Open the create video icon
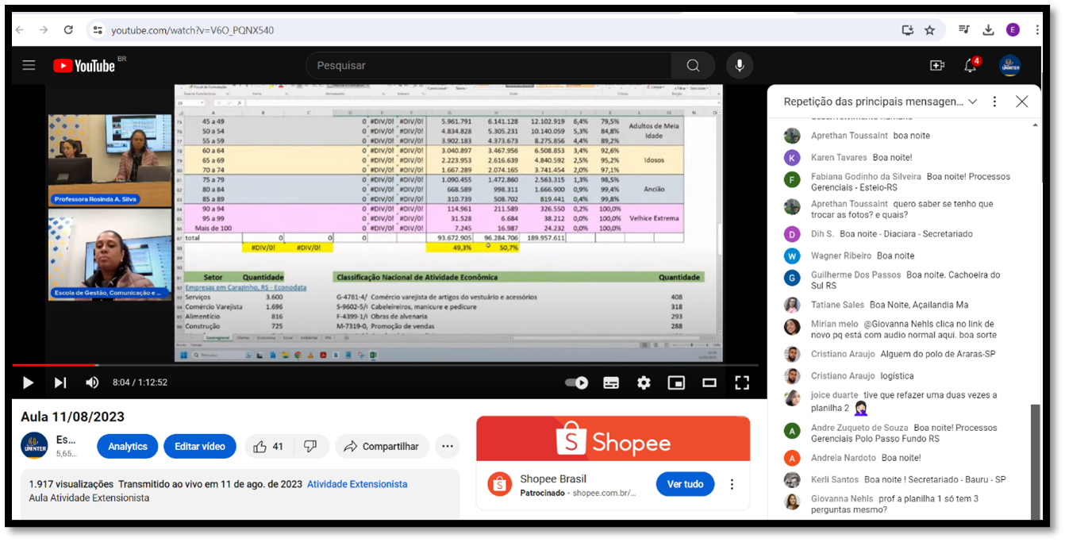 937,66
